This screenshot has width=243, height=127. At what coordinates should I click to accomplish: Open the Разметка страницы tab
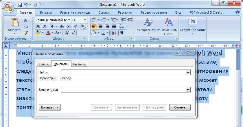[75, 12]
